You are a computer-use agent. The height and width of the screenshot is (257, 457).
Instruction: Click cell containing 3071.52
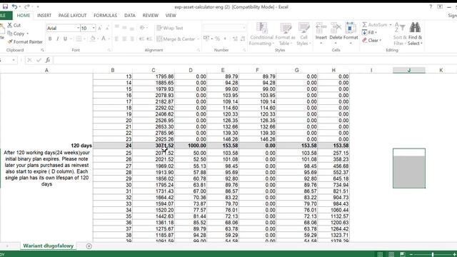click(154, 146)
